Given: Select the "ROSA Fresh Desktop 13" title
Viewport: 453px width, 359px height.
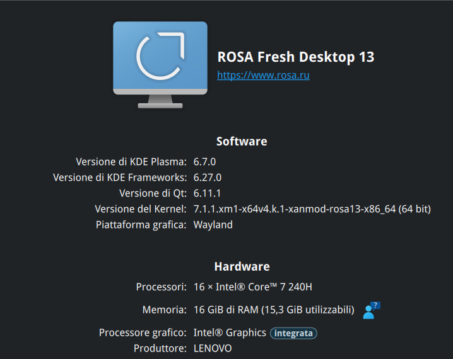Looking at the screenshot, I should (295, 57).
